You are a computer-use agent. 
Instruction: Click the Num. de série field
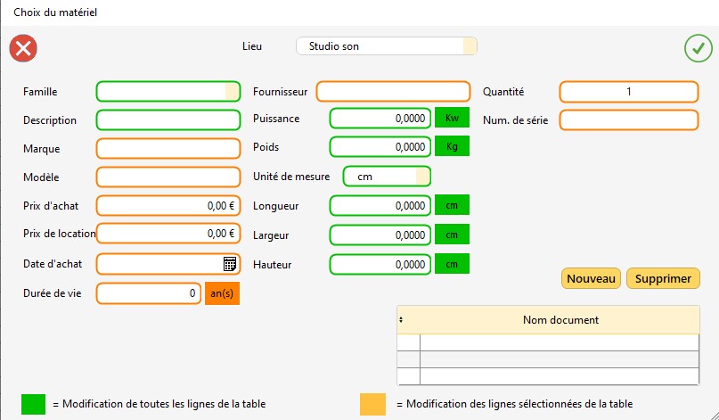point(628,120)
